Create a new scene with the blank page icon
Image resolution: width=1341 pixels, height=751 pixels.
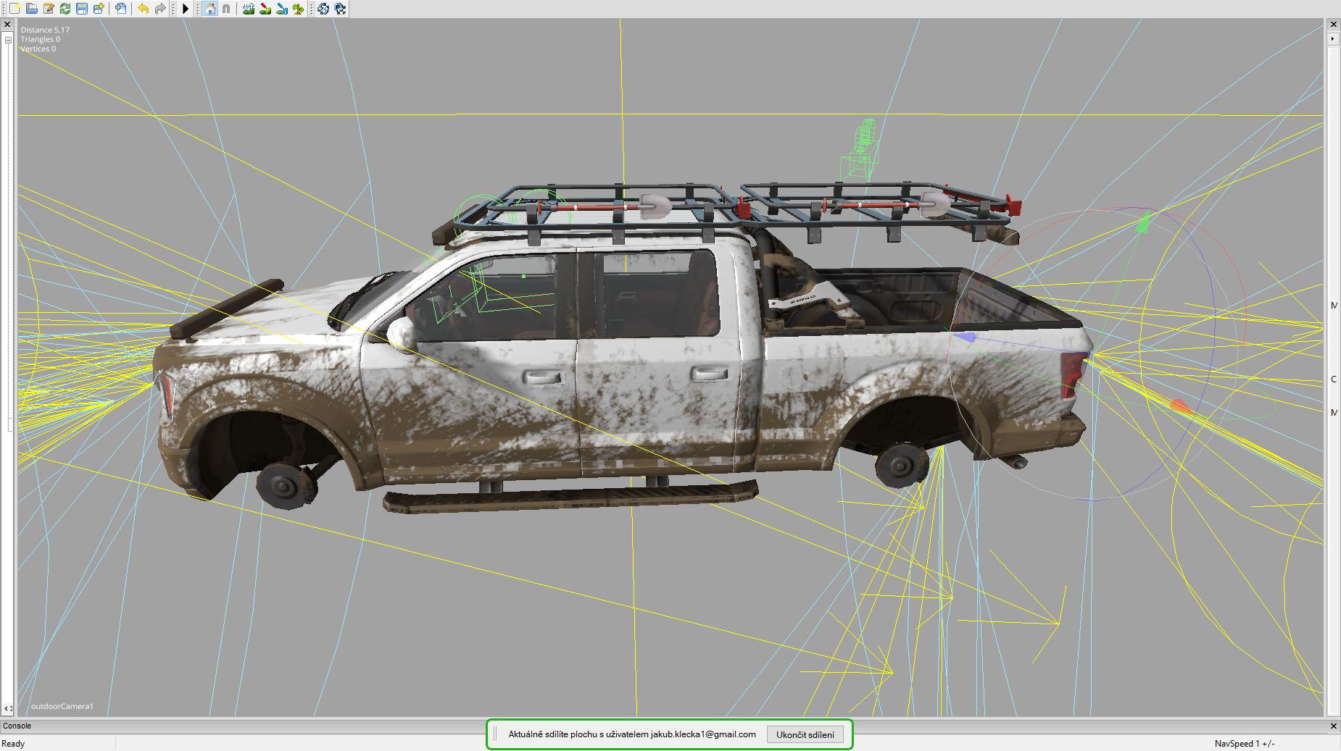tap(14, 9)
